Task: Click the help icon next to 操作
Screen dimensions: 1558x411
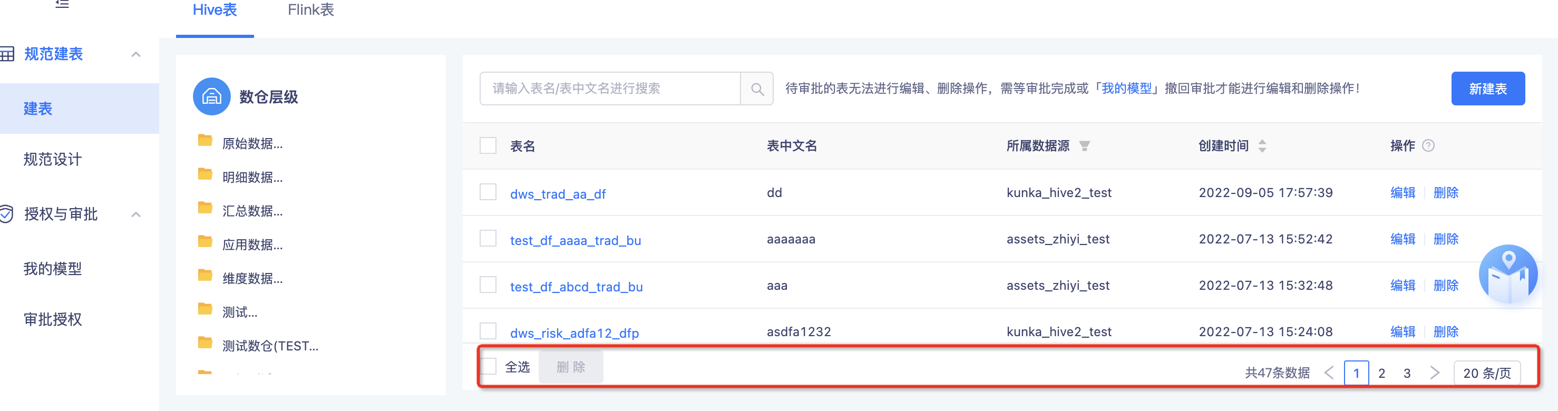Action: point(1428,145)
